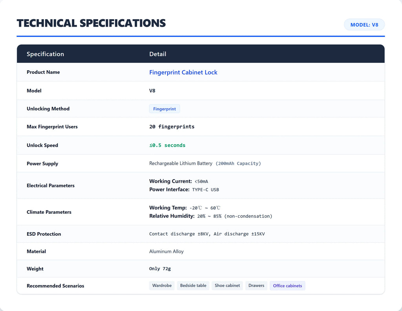Click the 200mAh Capacity text
Screen dimensions: 402x311
pyautogui.click(x=238, y=164)
